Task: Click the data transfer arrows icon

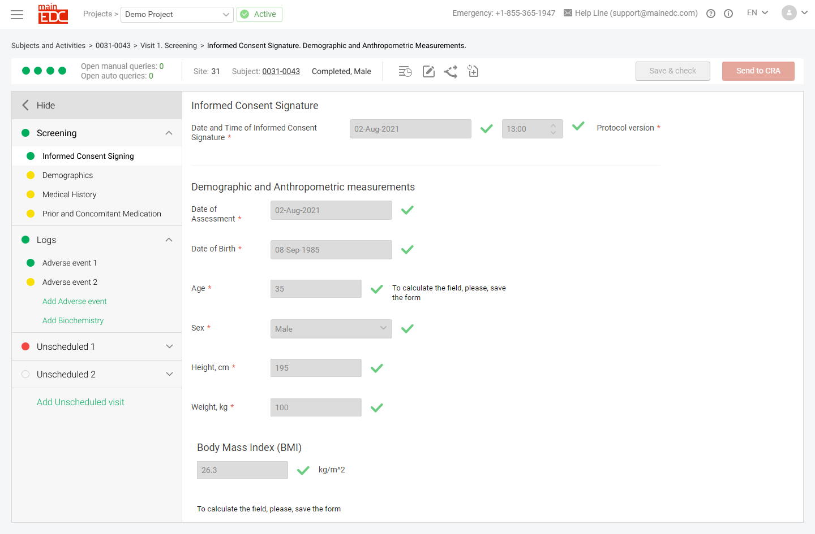Action: 451,71
